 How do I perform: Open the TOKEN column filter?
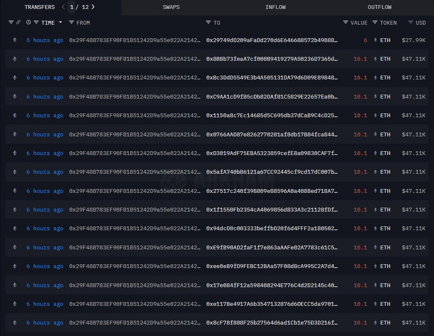coord(375,23)
